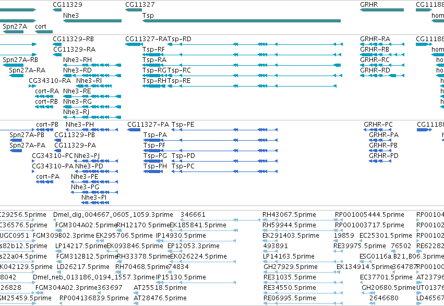Click protein cort-PB label
The image size is (444, 306).
[x=47, y=125]
